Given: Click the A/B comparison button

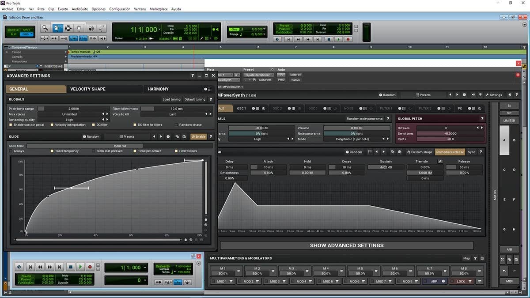Looking at the screenshot, I should [x=509, y=249].
